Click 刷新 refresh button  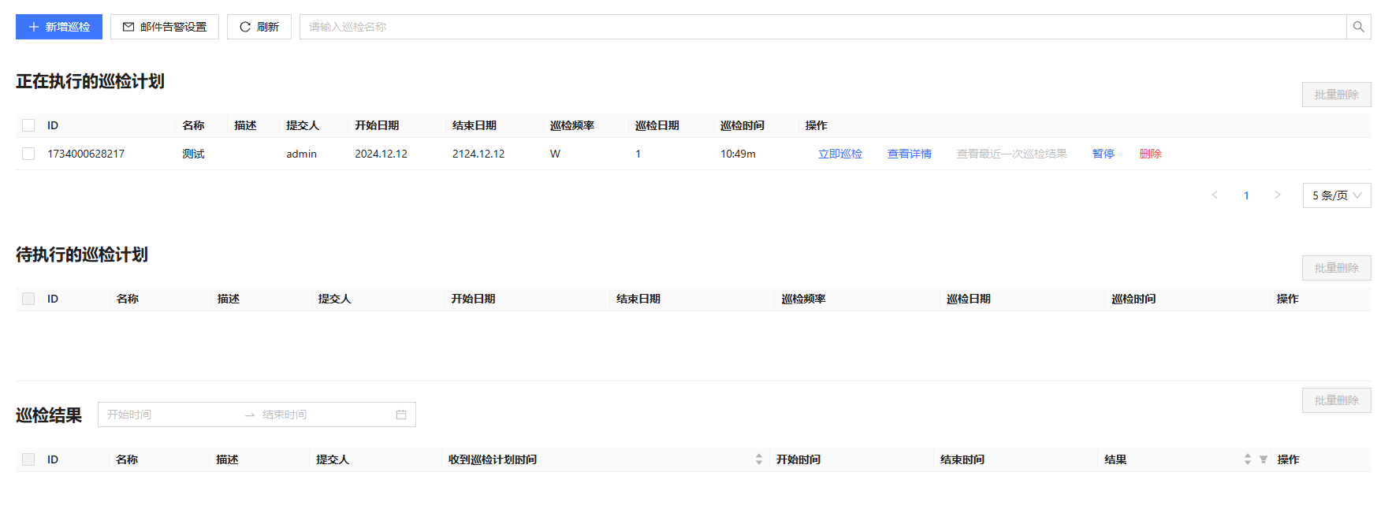pyautogui.click(x=259, y=27)
